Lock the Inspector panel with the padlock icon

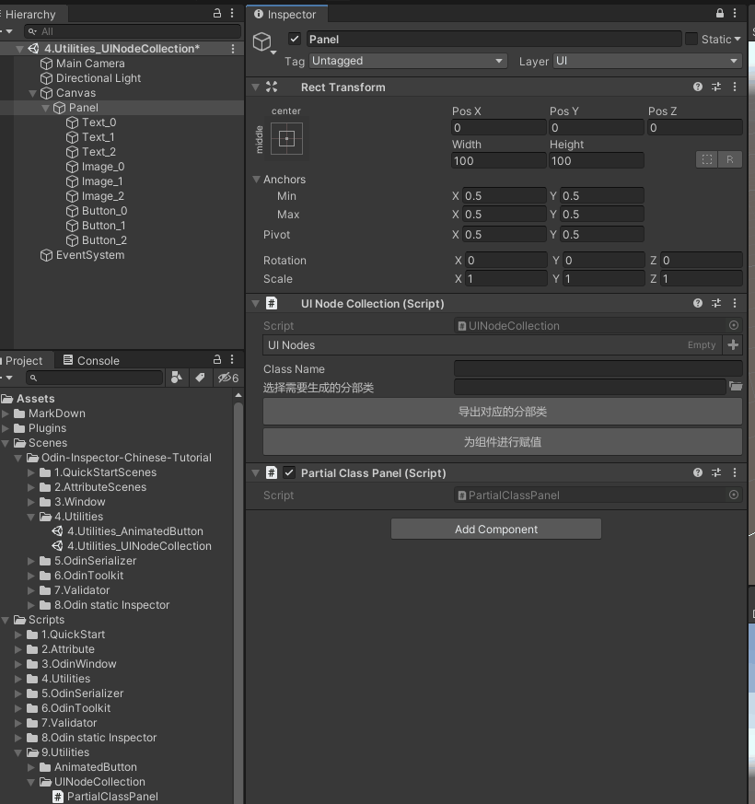(720, 14)
